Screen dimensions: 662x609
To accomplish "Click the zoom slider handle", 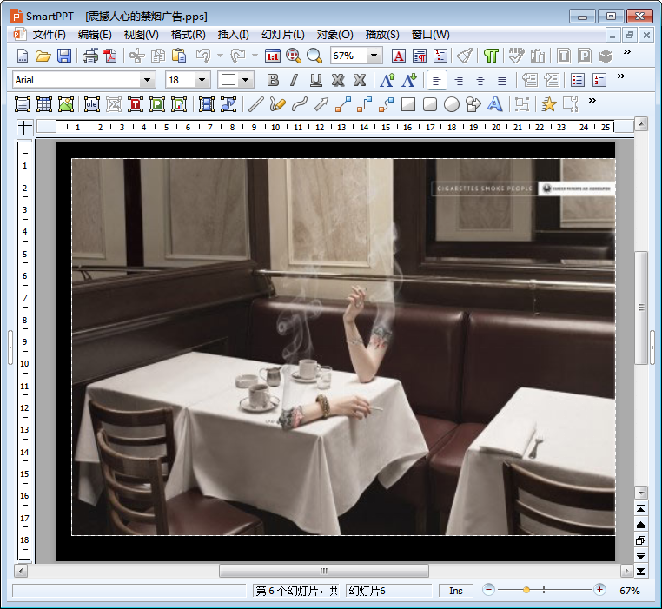I will (526, 590).
